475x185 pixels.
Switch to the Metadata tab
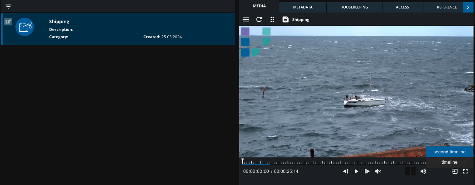pyautogui.click(x=303, y=7)
